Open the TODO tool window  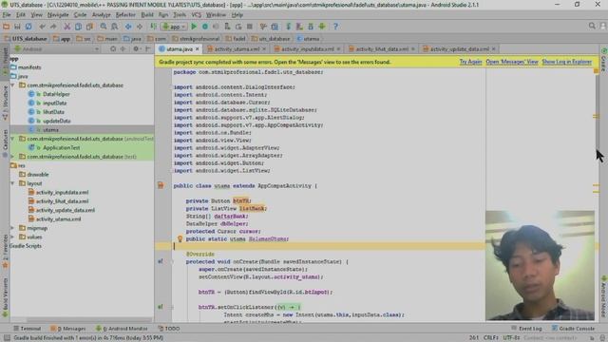pyautogui.click(x=169, y=329)
